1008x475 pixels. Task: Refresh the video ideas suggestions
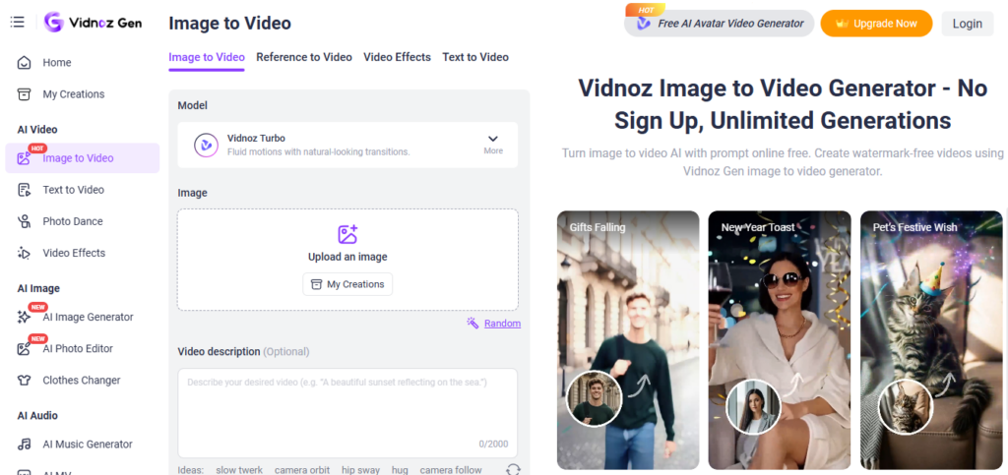click(x=513, y=470)
